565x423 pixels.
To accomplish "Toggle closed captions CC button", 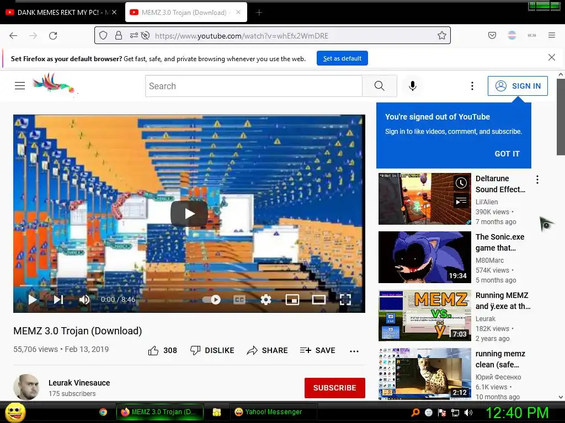I will pyautogui.click(x=239, y=300).
